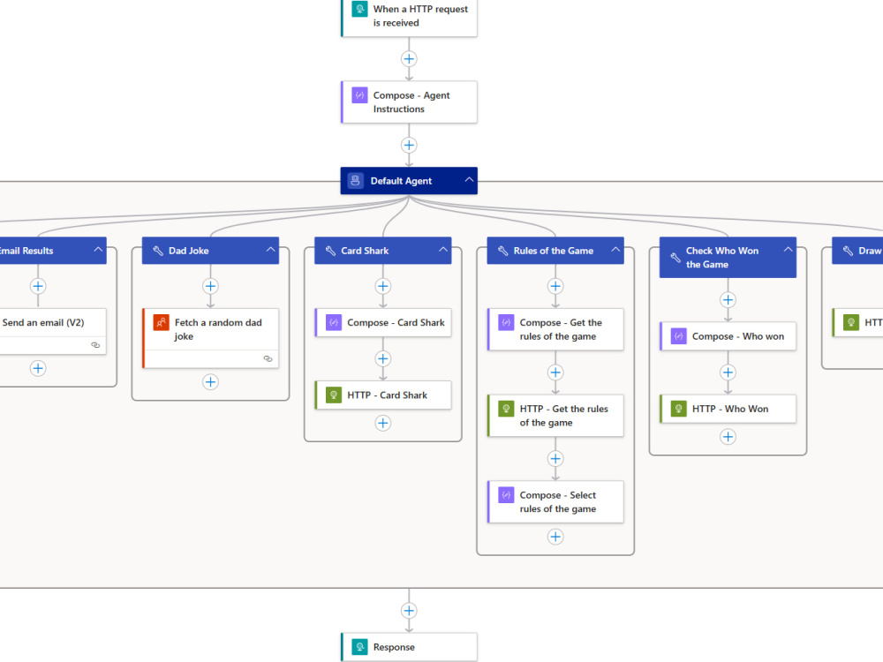This screenshot has width=883, height=662.
Task: Click the Compose - Card Shark icon
Action: [334, 322]
